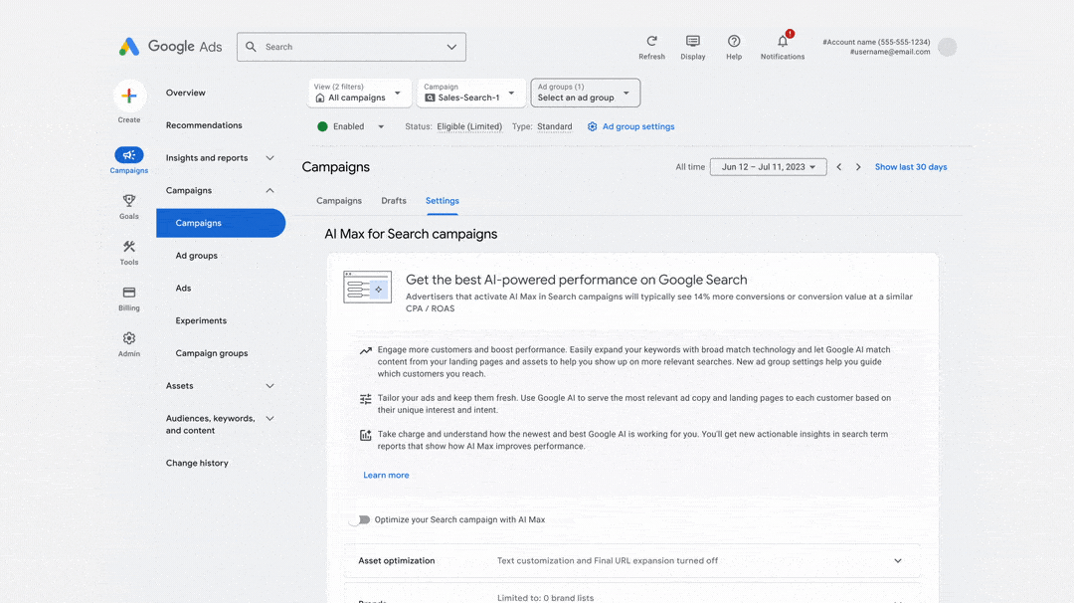This screenshot has height=603, width=1074.
Task: Open Notifications bell icon
Action: [x=783, y=41]
